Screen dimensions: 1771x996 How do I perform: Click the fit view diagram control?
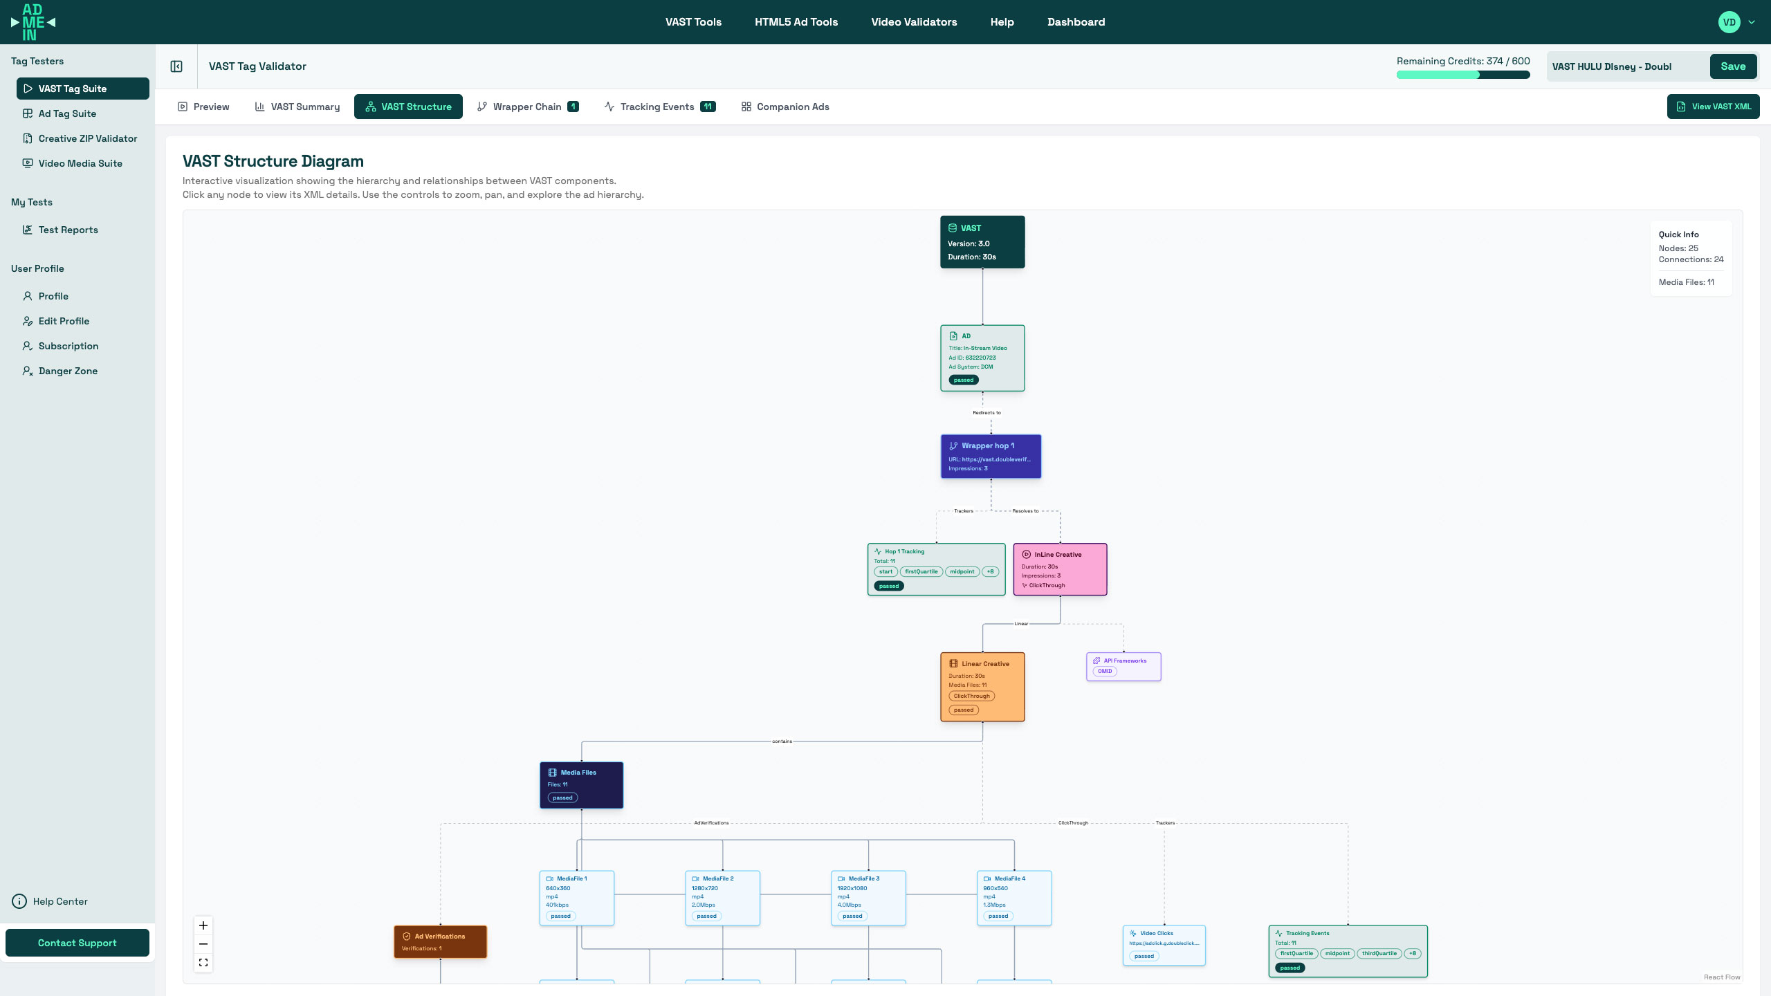(203, 963)
